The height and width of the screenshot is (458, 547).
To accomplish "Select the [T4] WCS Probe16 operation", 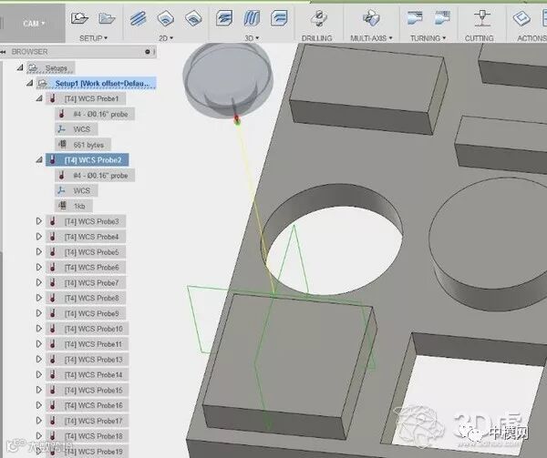I will point(87,405).
